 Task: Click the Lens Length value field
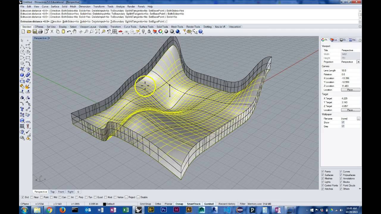click(x=350, y=70)
